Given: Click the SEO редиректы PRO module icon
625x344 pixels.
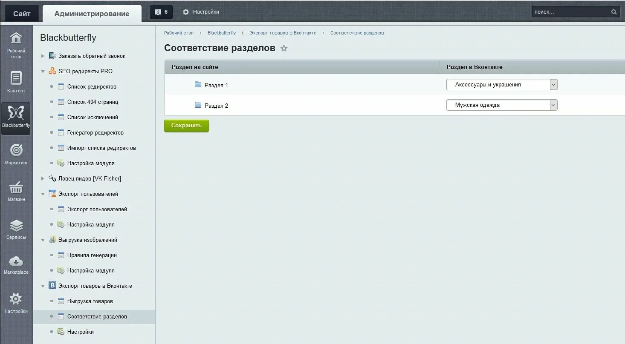Looking at the screenshot, I should pyautogui.click(x=52, y=71).
